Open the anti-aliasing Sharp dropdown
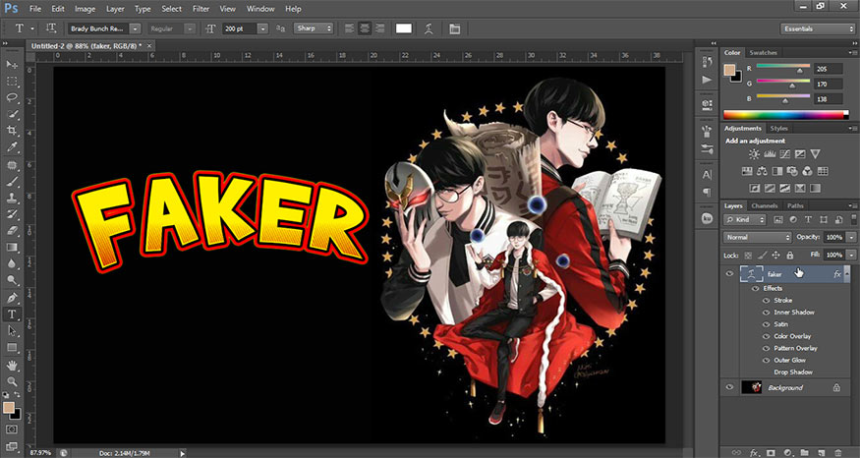860x458 pixels. (314, 28)
